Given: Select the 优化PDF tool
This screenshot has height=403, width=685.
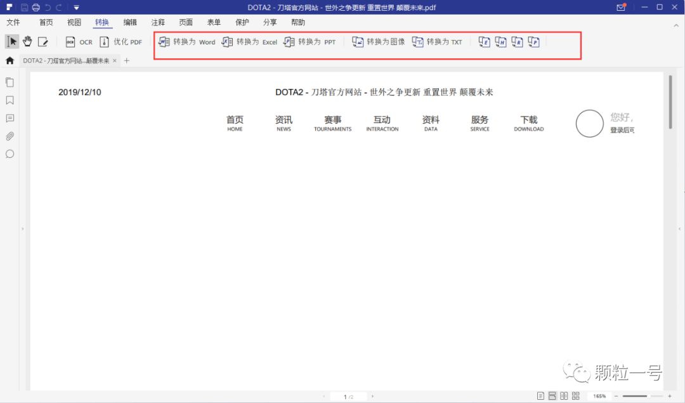Looking at the screenshot, I should coord(122,42).
